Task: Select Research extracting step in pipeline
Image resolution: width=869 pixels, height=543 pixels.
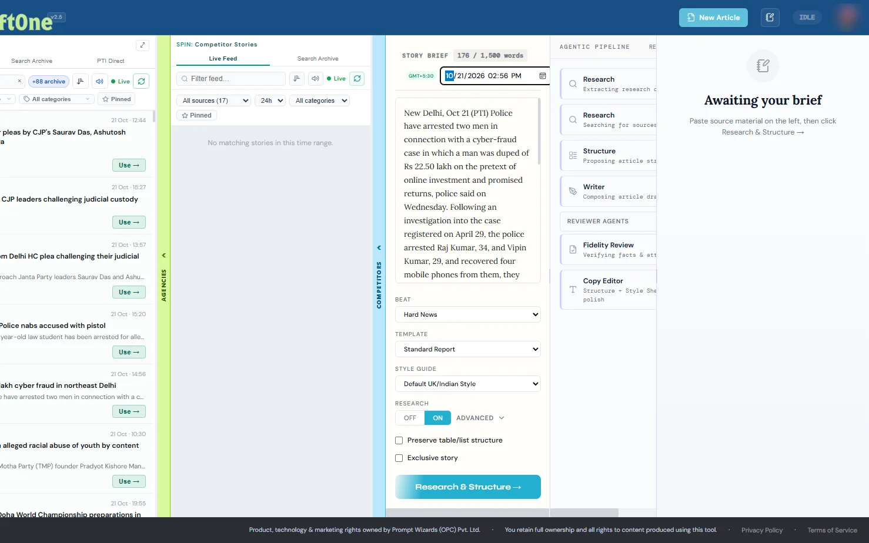Action: pos(608,84)
